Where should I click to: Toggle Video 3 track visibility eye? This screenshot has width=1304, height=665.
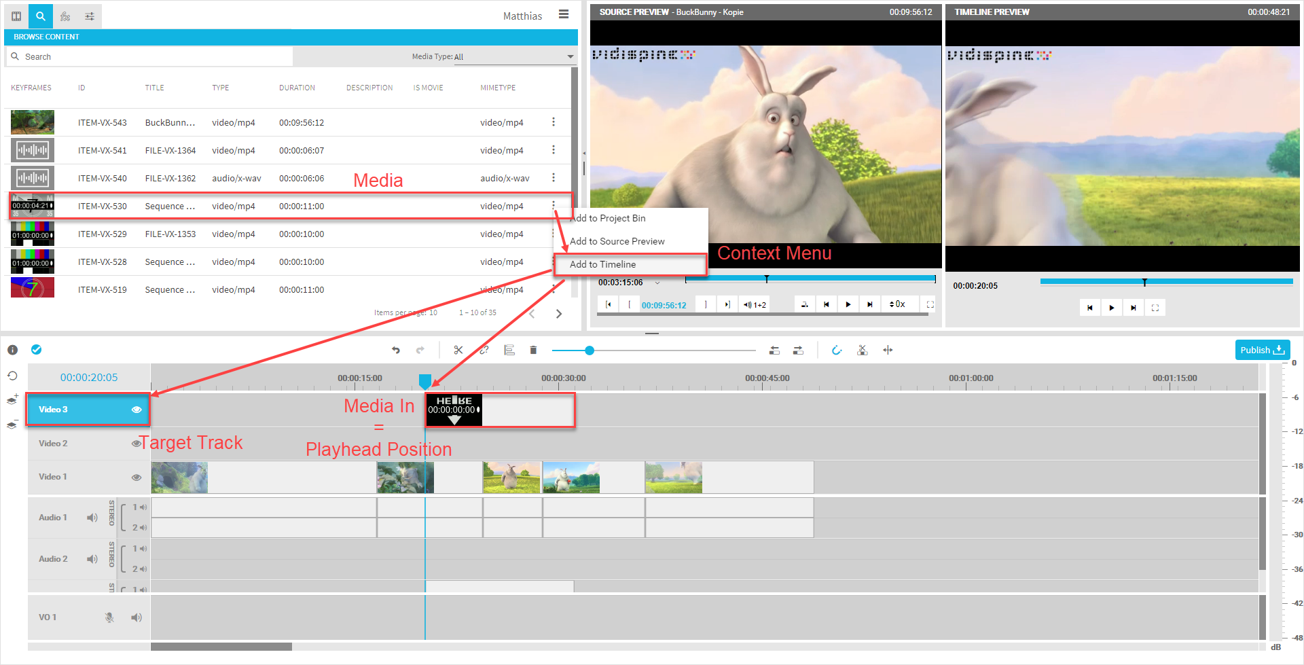[x=137, y=410]
